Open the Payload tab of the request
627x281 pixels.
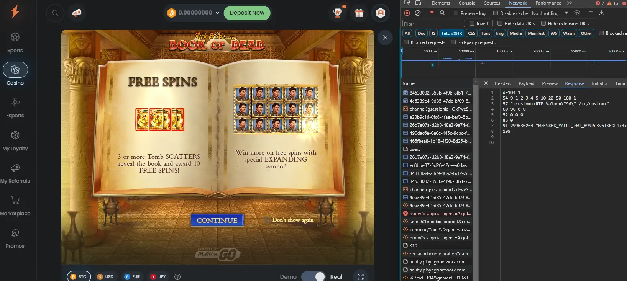(527, 83)
